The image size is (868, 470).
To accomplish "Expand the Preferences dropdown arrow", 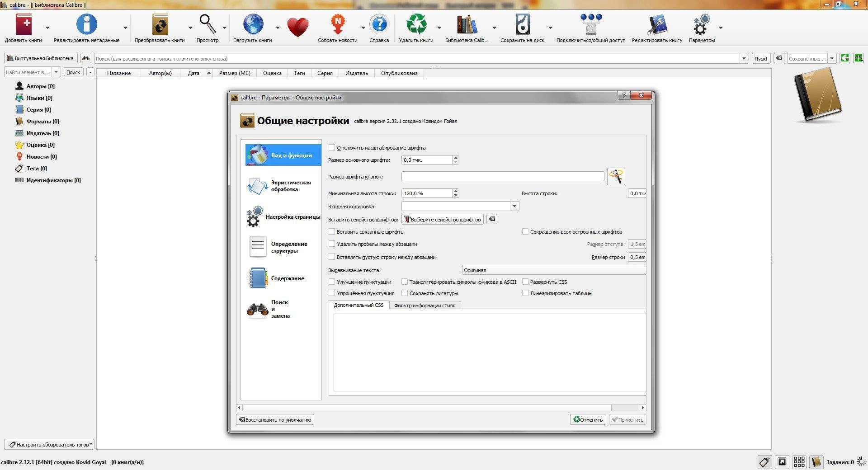I will [x=721, y=28].
